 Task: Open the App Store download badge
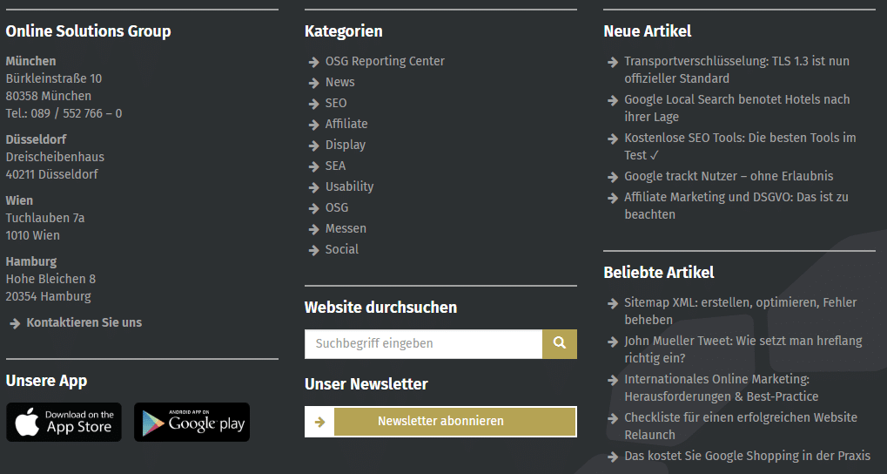coord(64,423)
